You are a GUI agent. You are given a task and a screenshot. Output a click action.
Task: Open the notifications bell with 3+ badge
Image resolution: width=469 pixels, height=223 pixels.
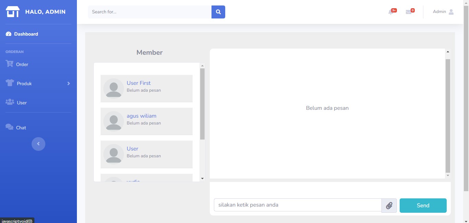pos(392,12)
